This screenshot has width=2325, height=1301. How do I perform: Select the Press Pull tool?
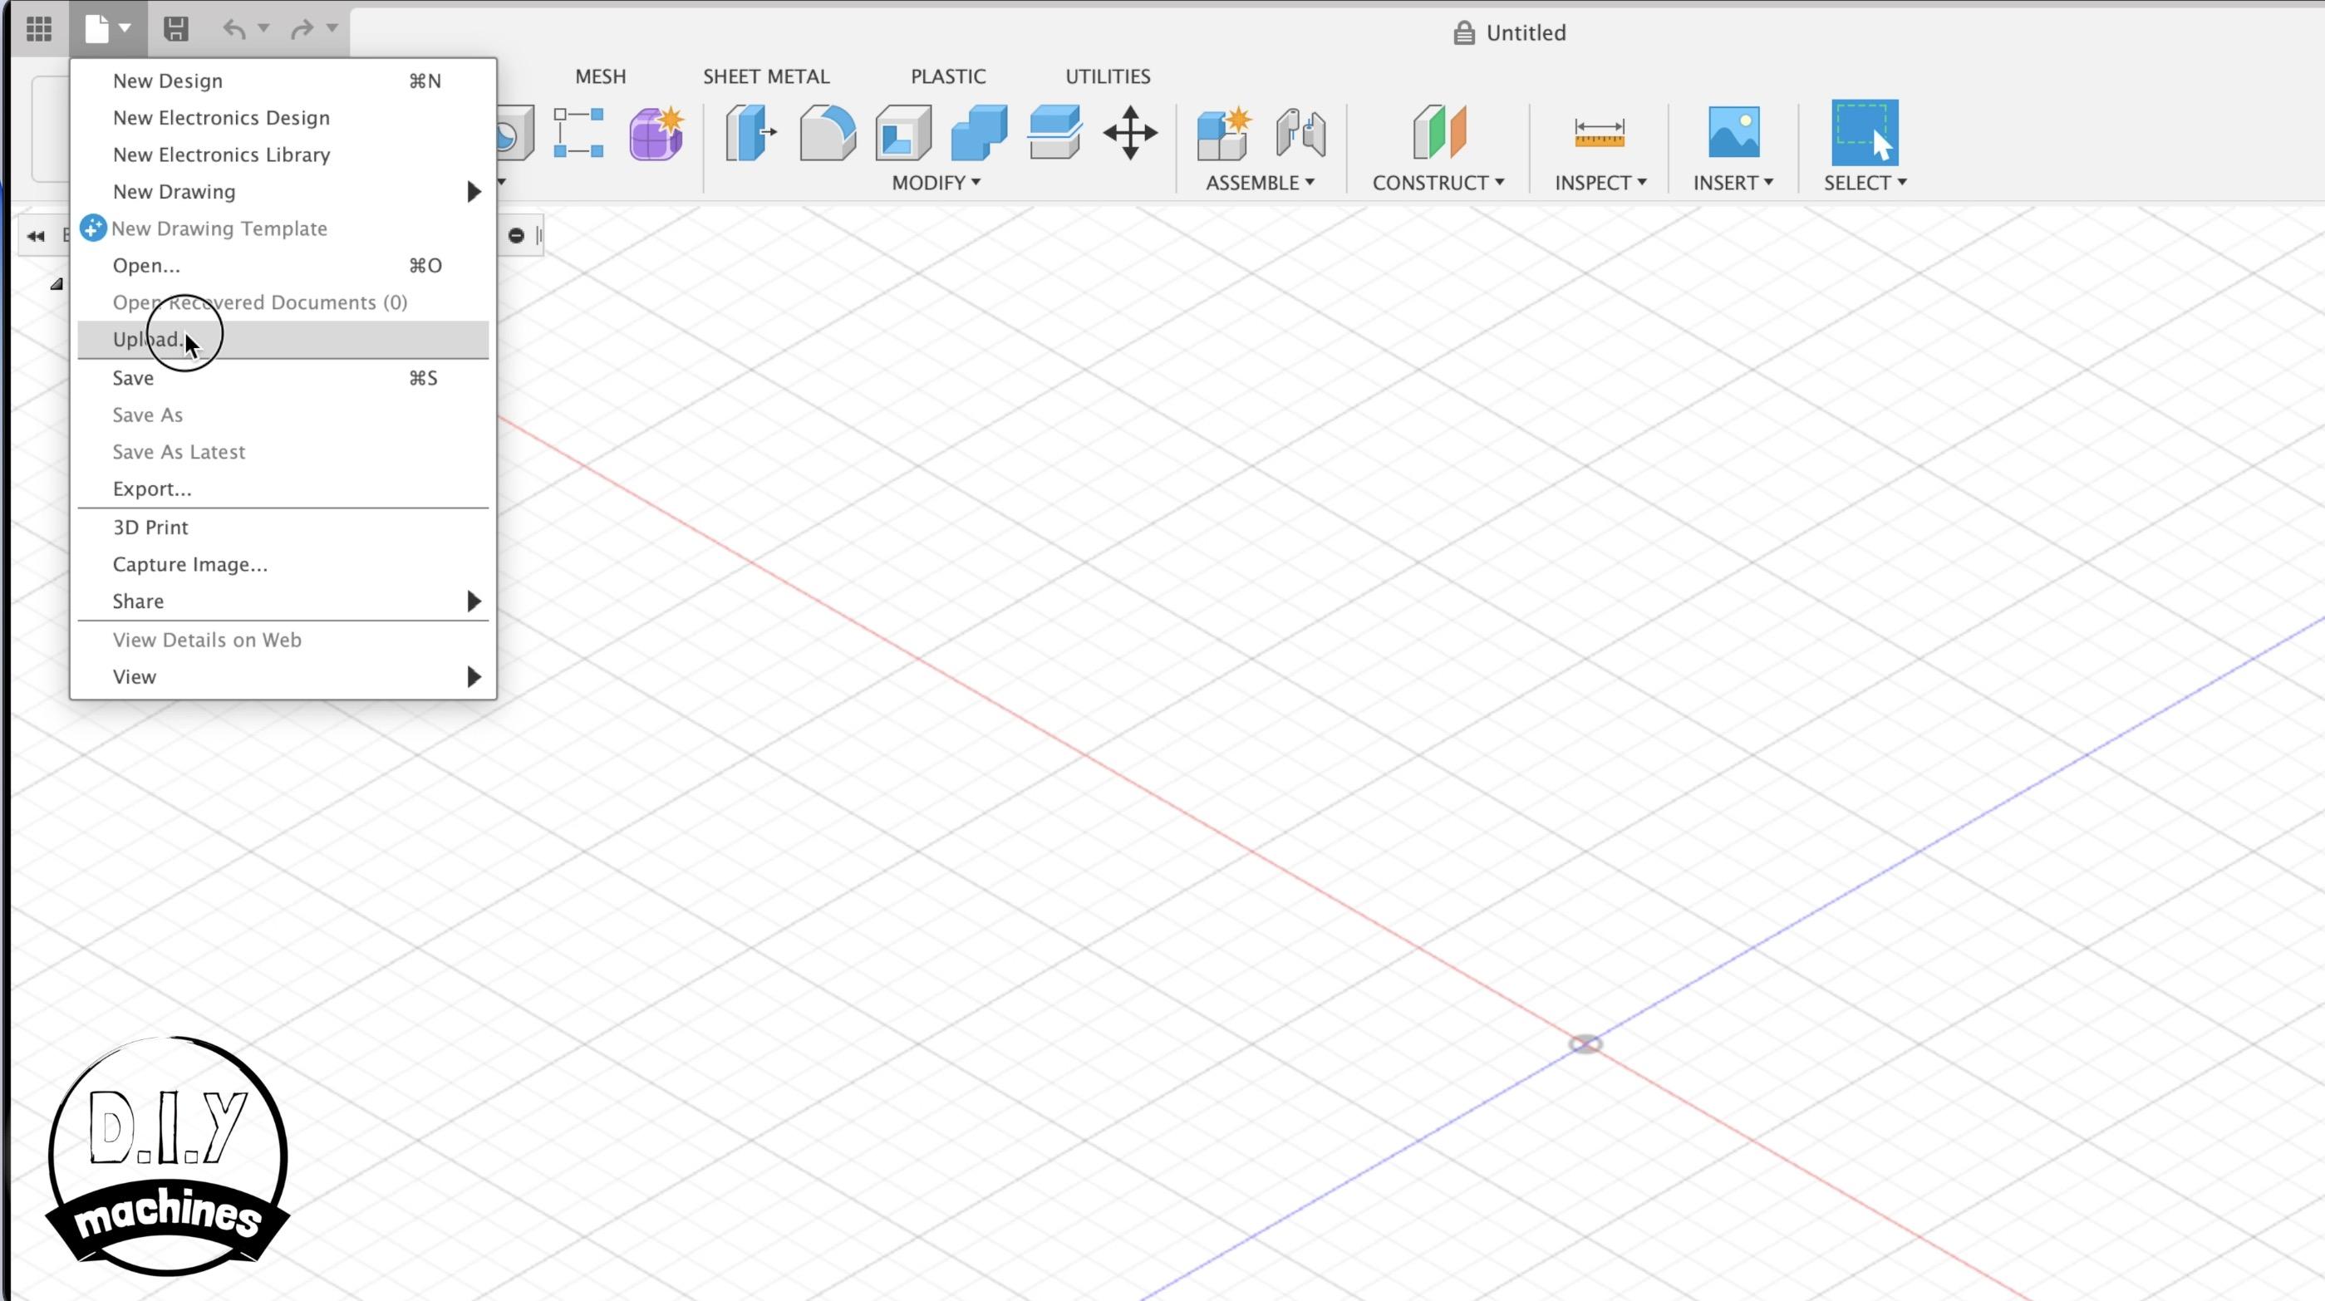(x=750, y=132)
